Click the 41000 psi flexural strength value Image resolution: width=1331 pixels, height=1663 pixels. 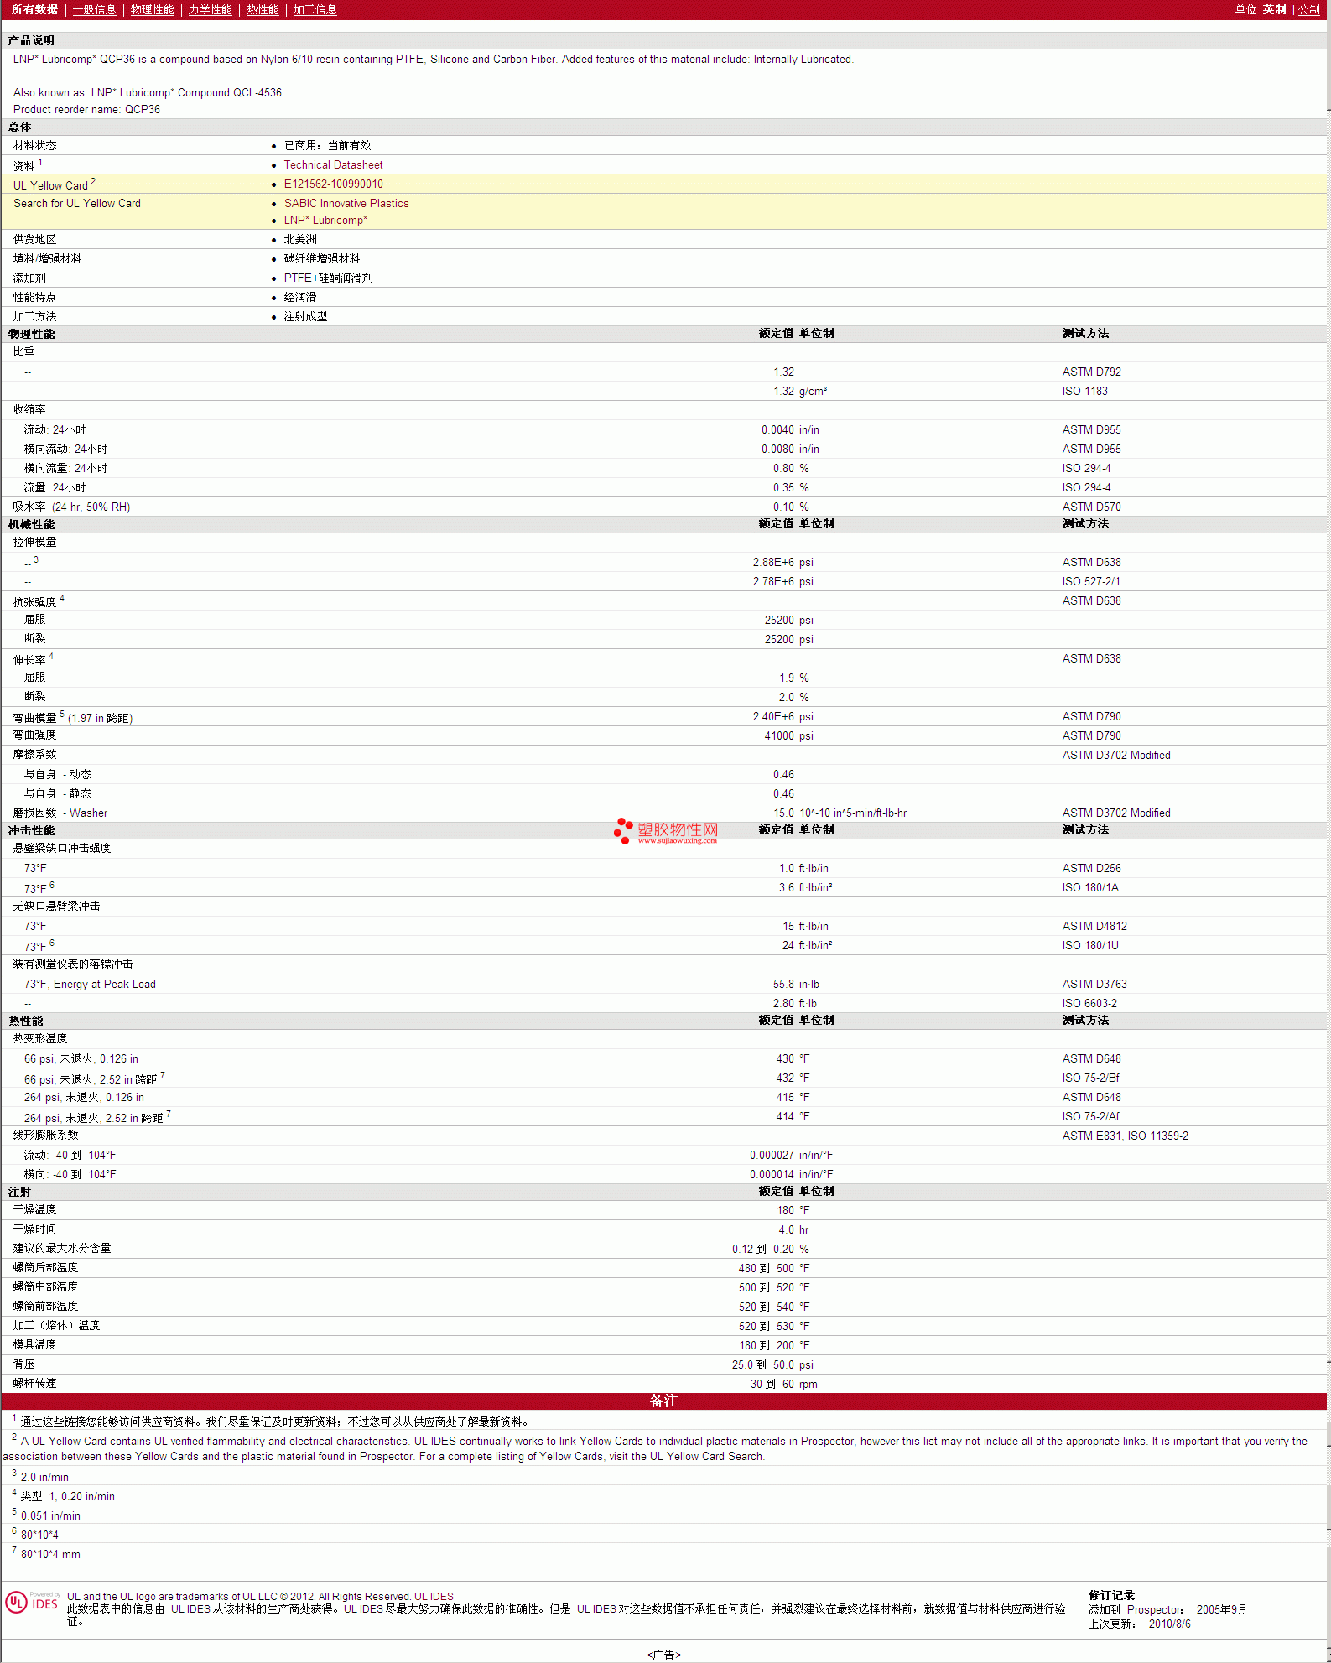[788, 736]
